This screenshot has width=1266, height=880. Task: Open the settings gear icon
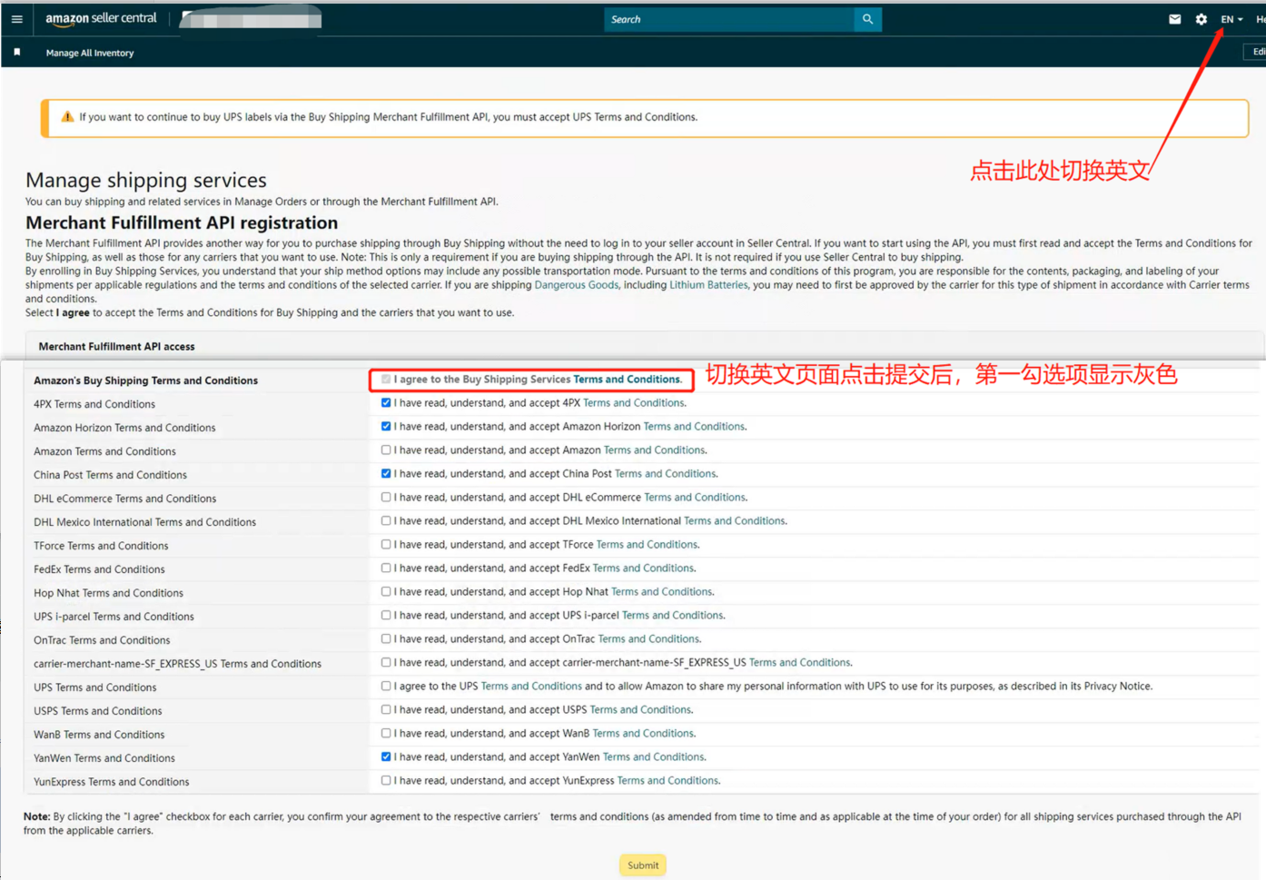[x=1201, y=19]
